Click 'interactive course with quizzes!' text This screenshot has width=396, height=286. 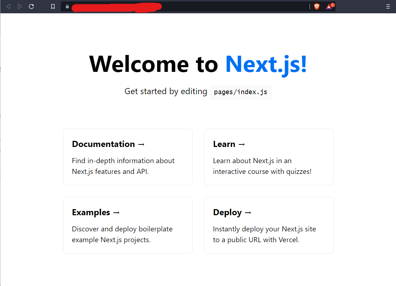click(x=262, y=172)
